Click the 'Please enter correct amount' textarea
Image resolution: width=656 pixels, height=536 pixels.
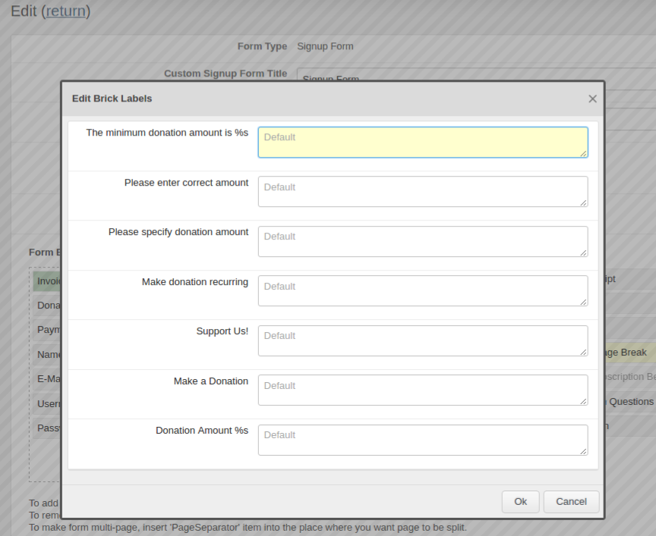click(422, 191)
